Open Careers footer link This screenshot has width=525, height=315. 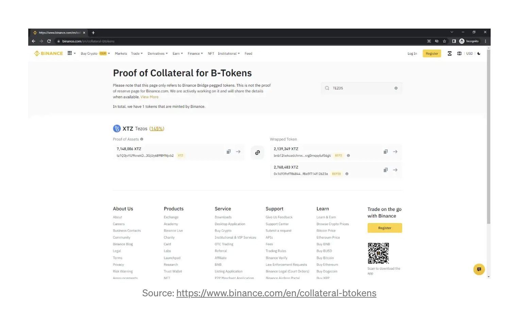tap(119, 224)
